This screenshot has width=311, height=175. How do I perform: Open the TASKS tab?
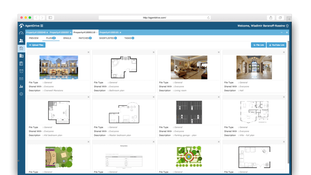coord(129,38)
